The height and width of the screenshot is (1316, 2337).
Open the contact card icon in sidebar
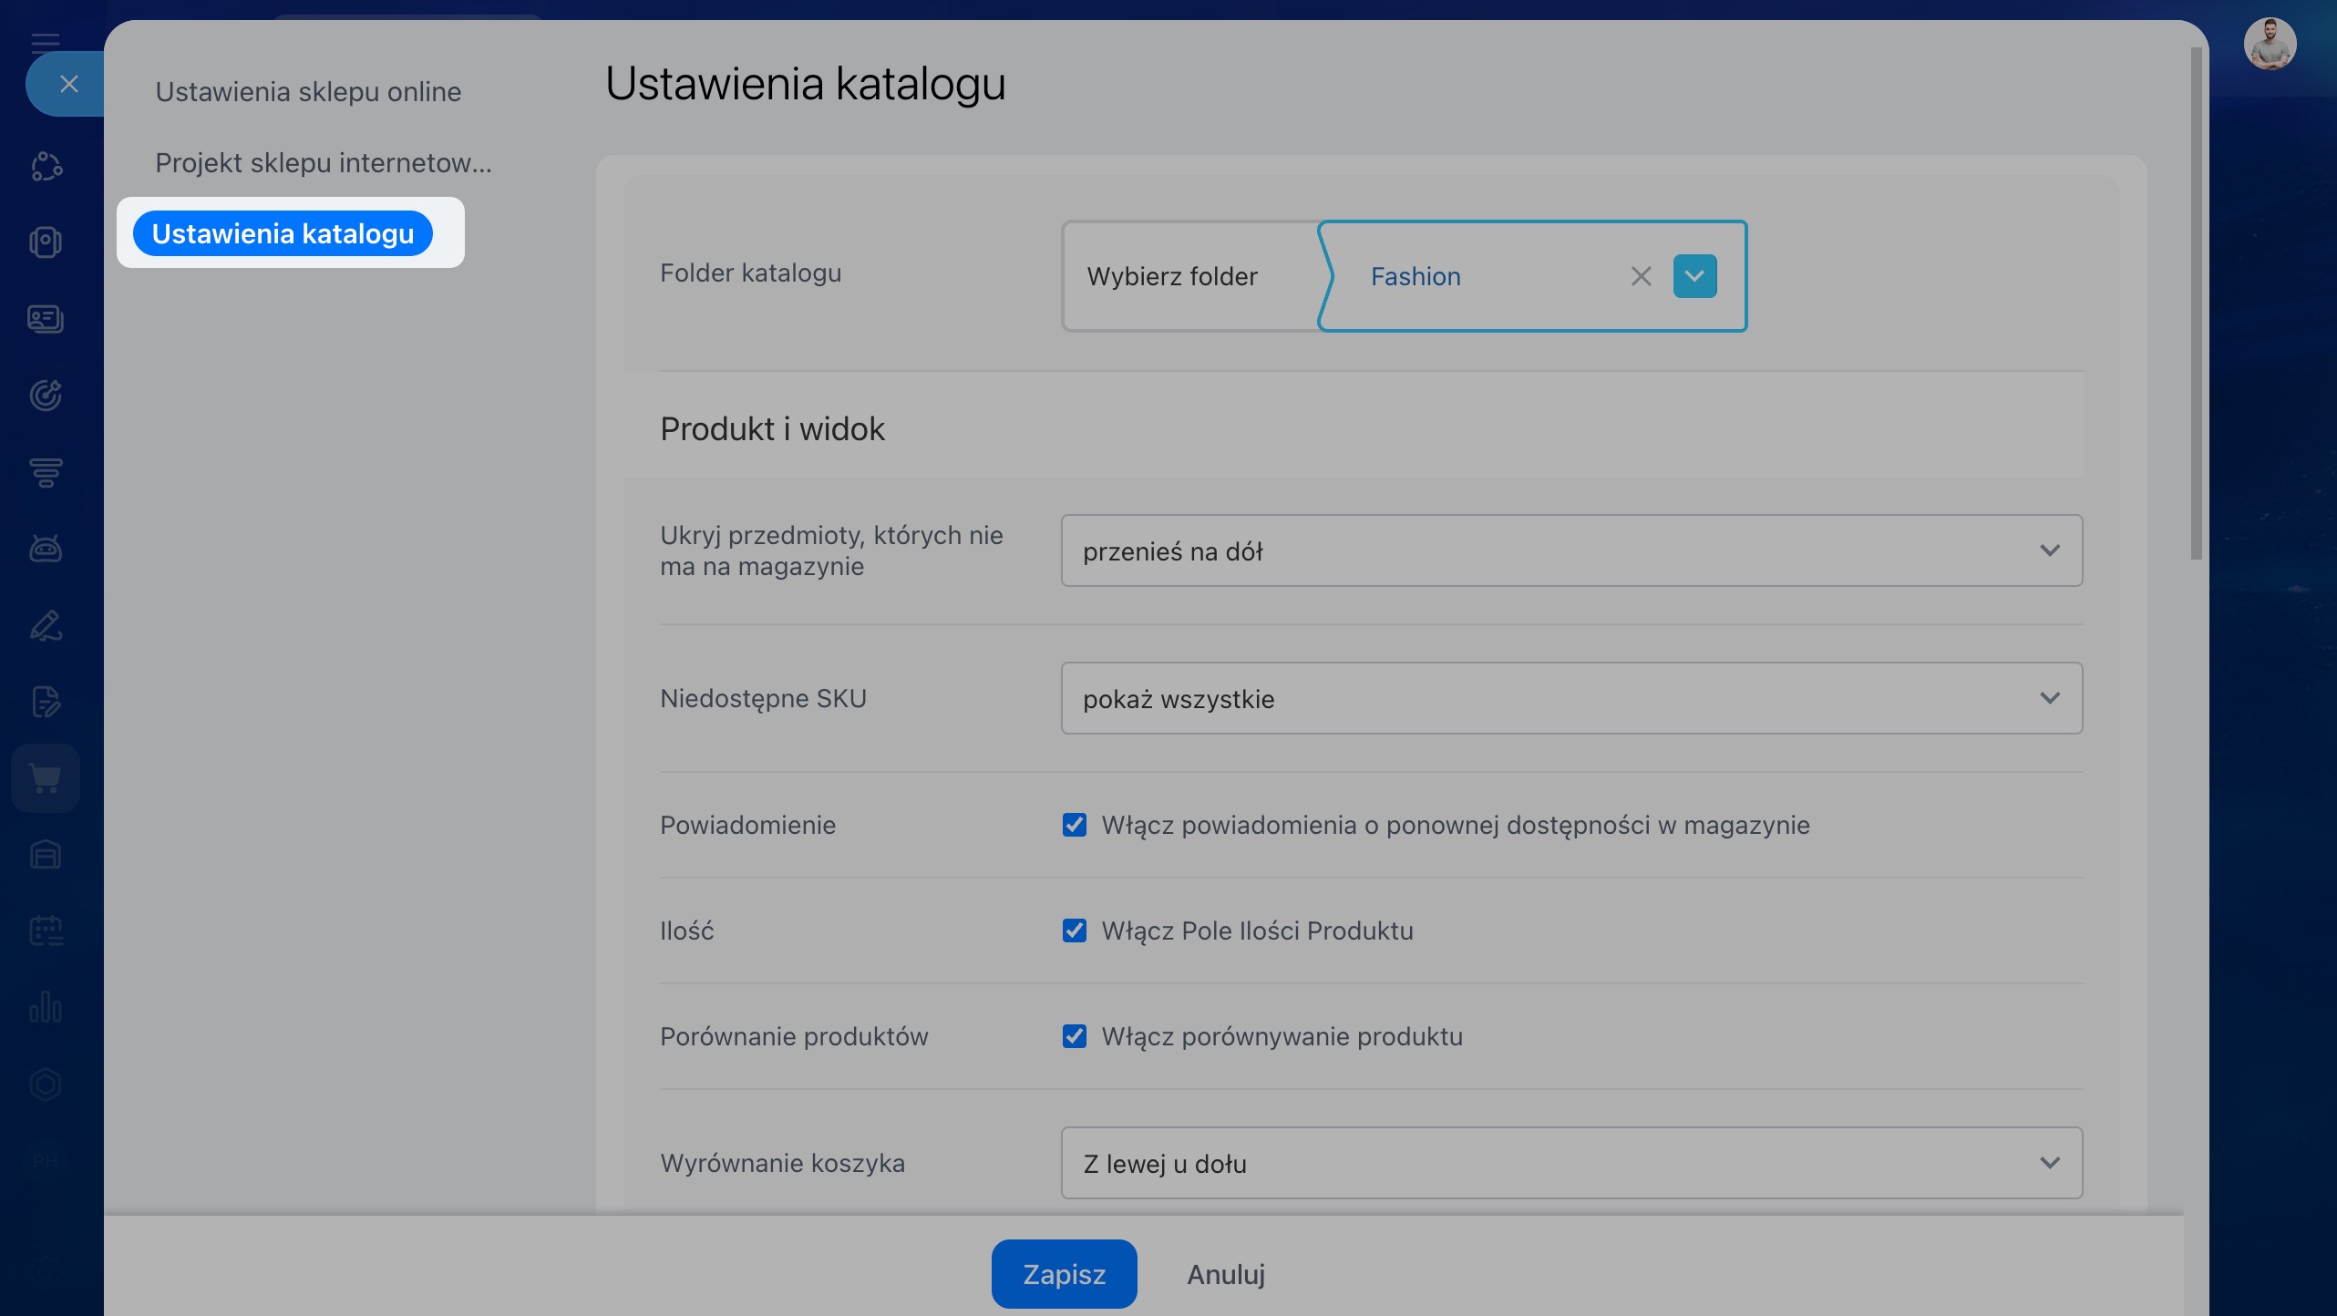pyautogui.click(x=46, y=318)
